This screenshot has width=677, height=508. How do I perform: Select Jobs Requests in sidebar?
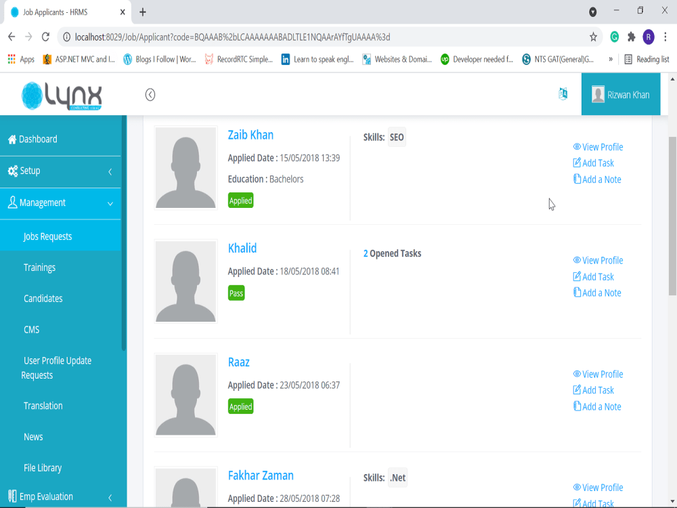tap(60, 236)
